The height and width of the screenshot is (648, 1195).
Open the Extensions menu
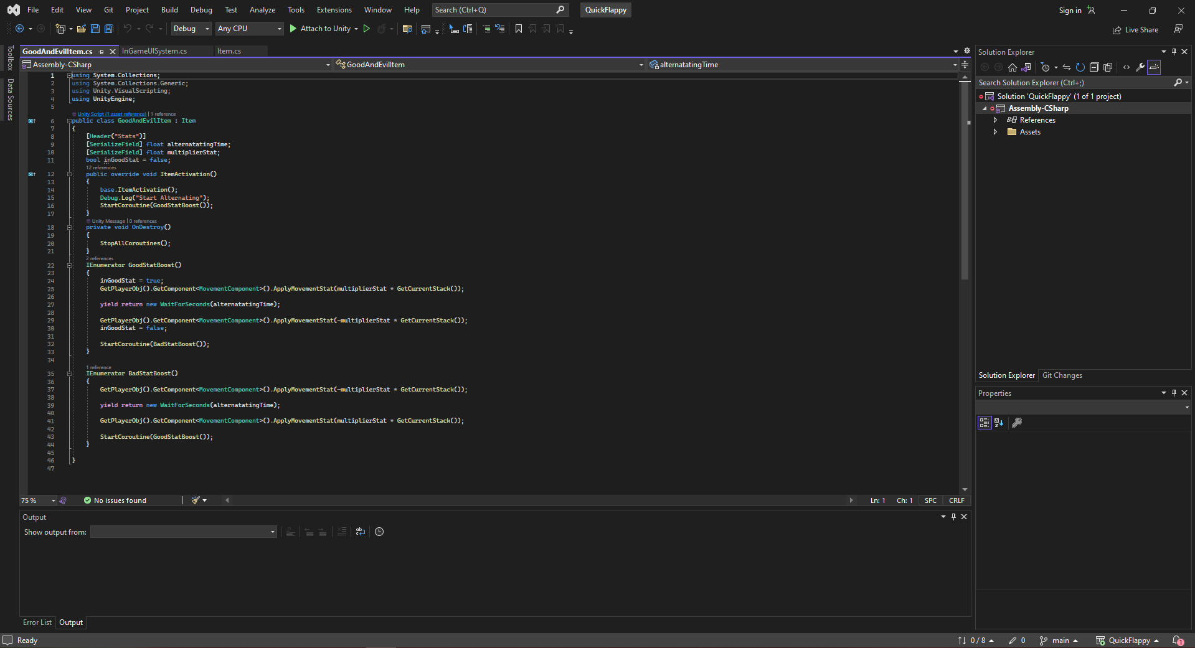(x=334, y=10)
